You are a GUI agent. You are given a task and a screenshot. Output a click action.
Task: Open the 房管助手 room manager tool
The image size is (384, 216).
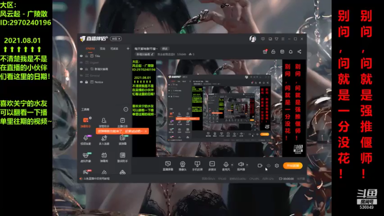click(104, 122)
